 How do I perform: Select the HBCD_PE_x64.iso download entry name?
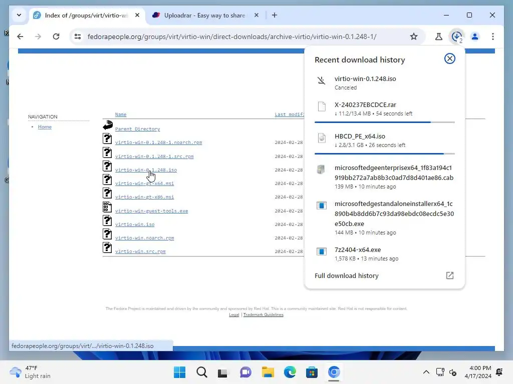coord(360,136)
